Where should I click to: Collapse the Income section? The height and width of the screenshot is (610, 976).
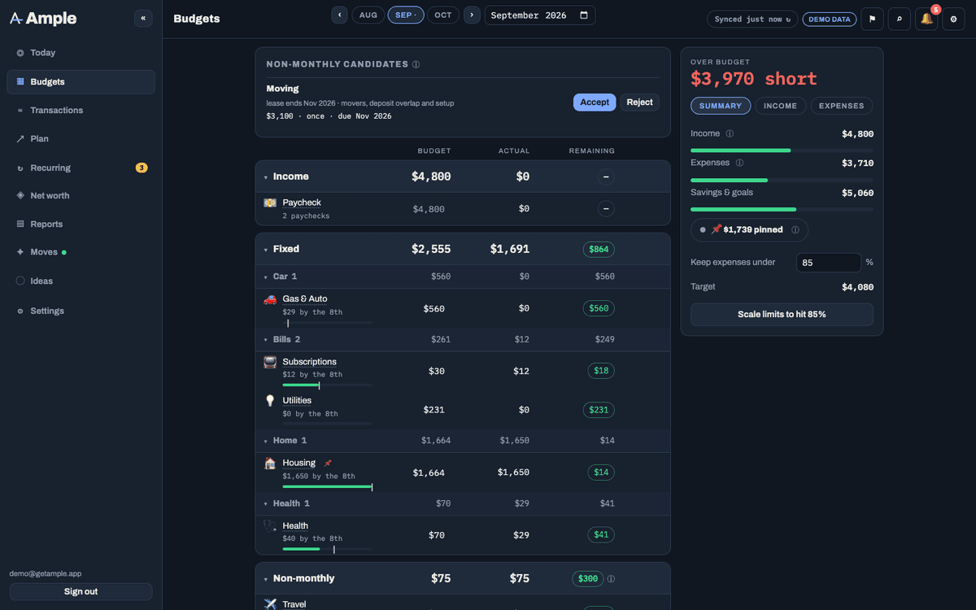click(x=265, y=177)
